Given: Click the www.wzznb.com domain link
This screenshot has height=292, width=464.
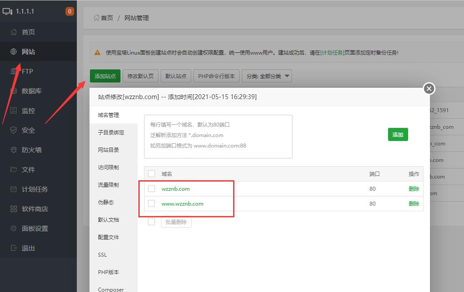Looking at the screenshot, I should pos(182,203).
